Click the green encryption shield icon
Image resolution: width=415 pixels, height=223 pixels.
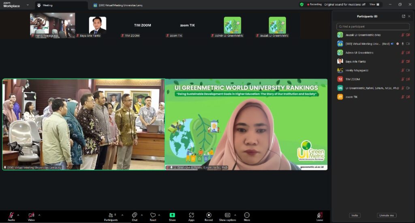point(302,4)
